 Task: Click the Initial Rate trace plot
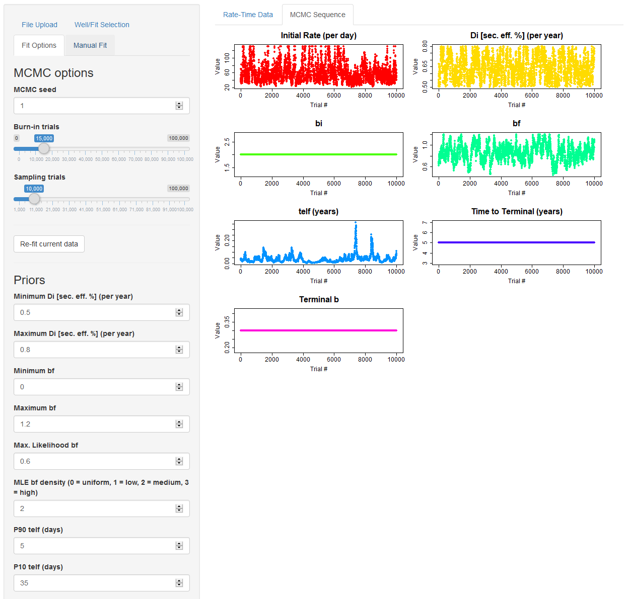[x=318, y=67]
